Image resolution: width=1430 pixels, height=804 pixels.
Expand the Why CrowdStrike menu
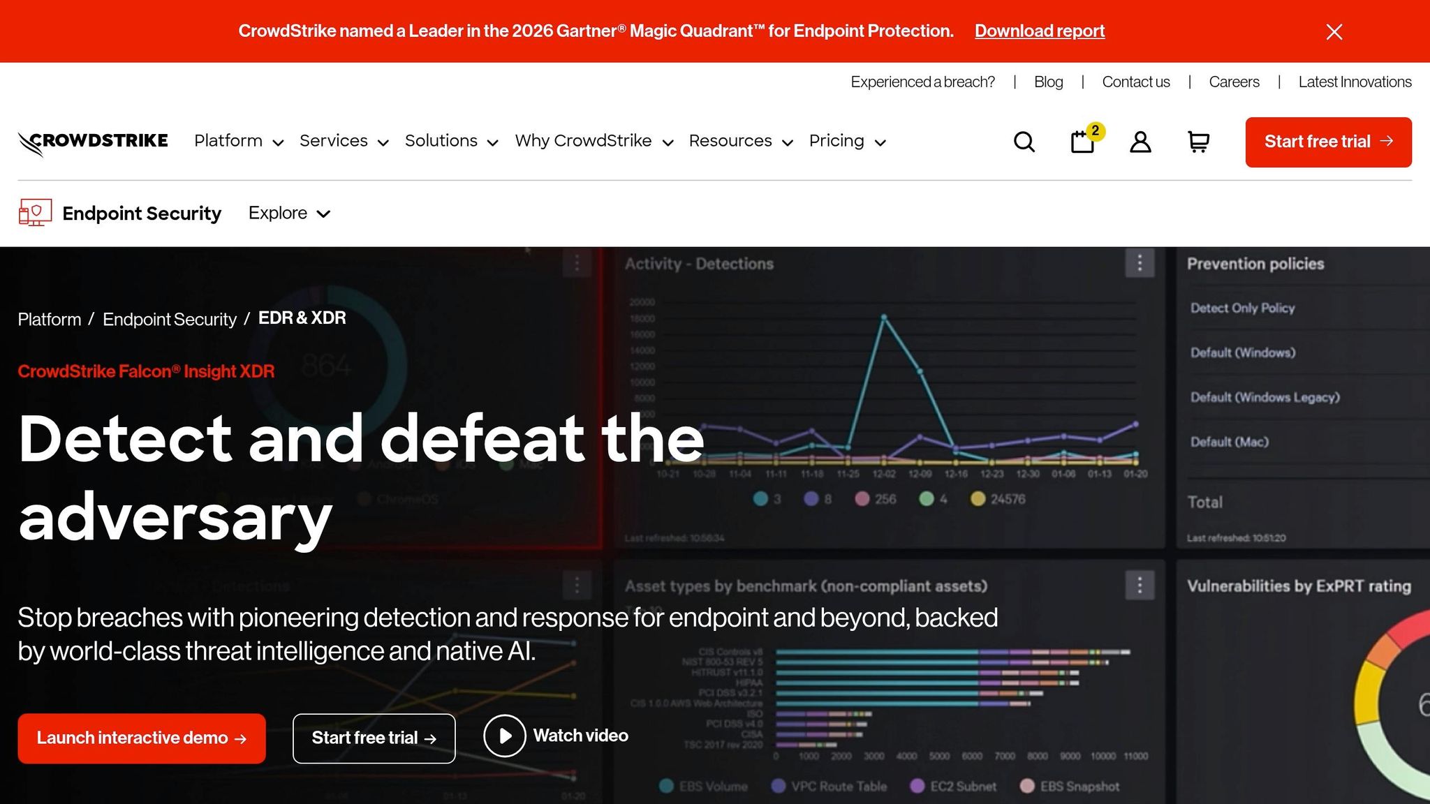point(594,141)
